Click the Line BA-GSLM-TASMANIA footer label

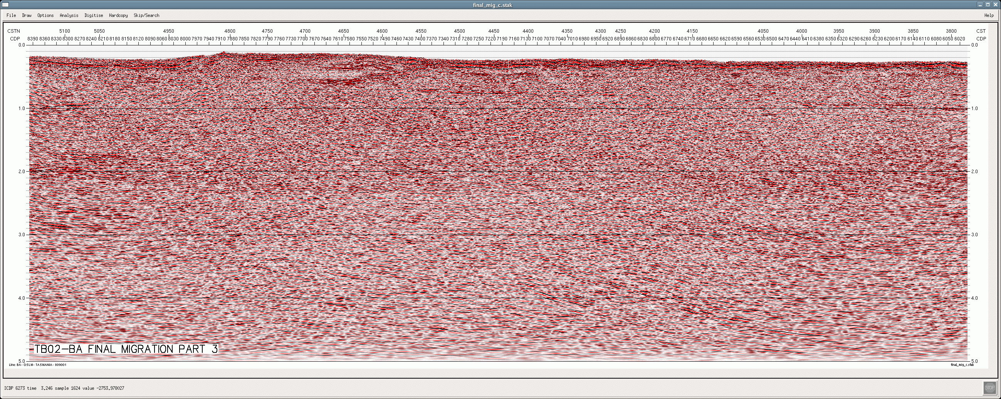tap(38, 365)
